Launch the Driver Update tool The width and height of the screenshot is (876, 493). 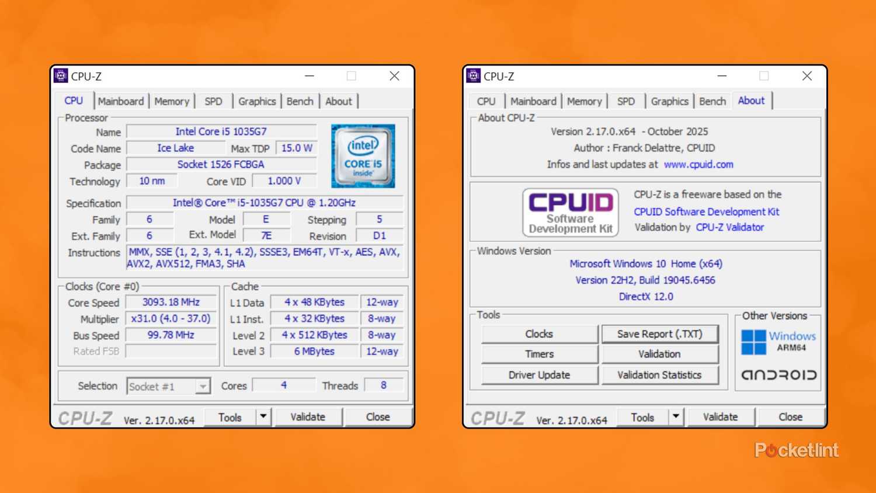point(538,374)
